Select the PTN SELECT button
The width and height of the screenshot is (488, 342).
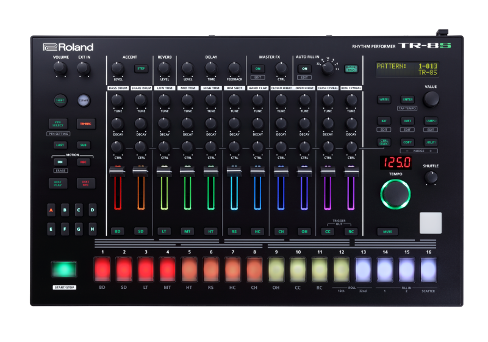[58, 123]
